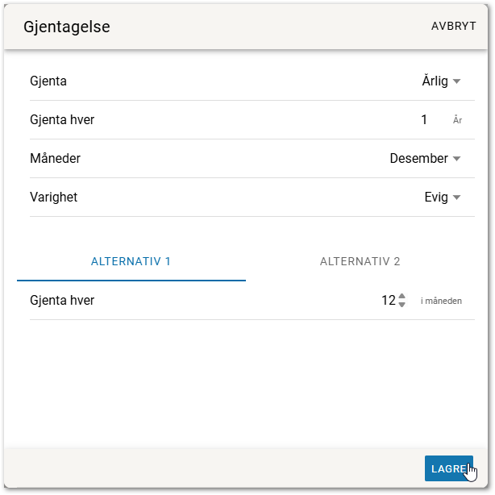Click the down arrow on day stepper
The width and height of the screenshot is (495, 495).
(x=402, y=306)
